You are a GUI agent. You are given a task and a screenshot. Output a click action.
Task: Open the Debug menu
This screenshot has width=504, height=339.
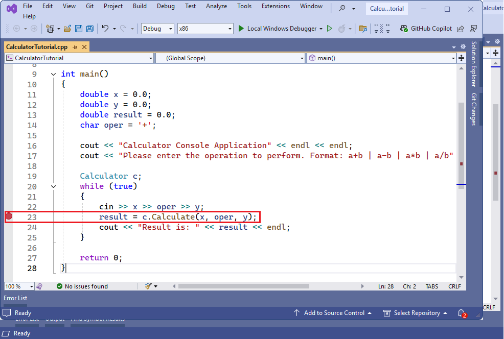(x=166, y=6)
